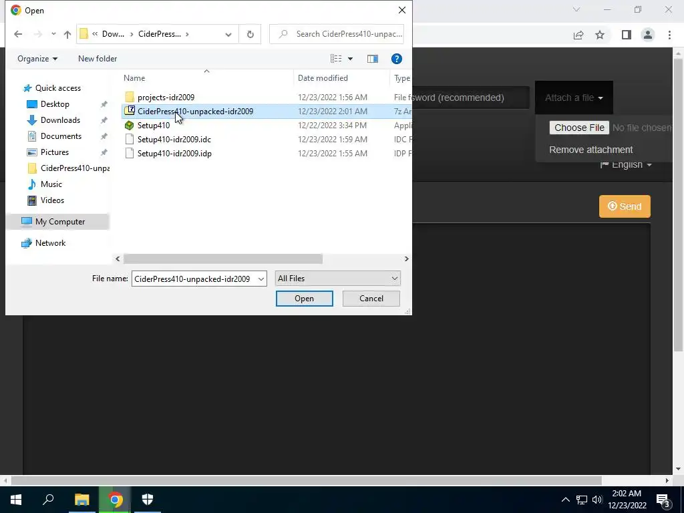Open Chrome three-dot menu

pos(669,35)
